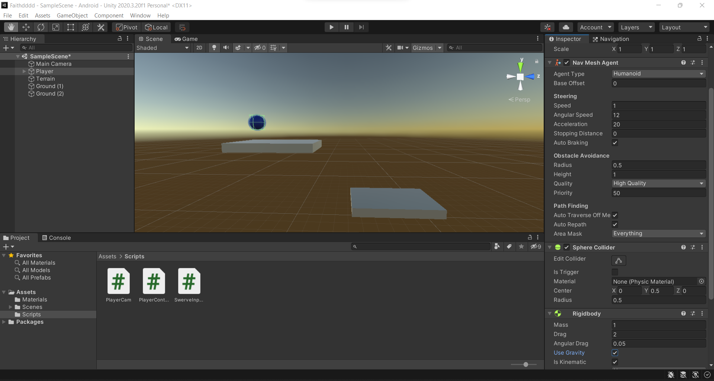Start Play mode
Viewport: 714px width, 381px height.
pos(331,27)
